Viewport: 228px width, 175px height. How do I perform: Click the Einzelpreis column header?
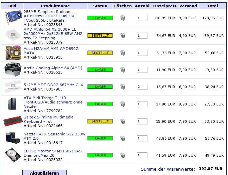pos(164,6)
